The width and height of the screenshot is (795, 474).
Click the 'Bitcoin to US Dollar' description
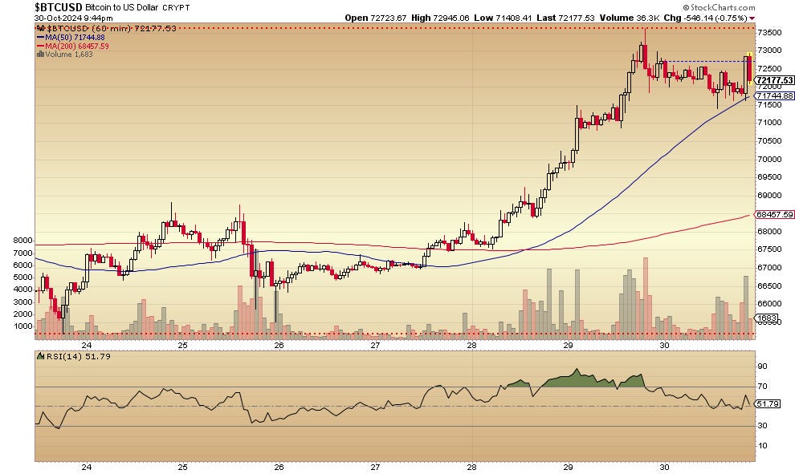(x=122, y=7)
